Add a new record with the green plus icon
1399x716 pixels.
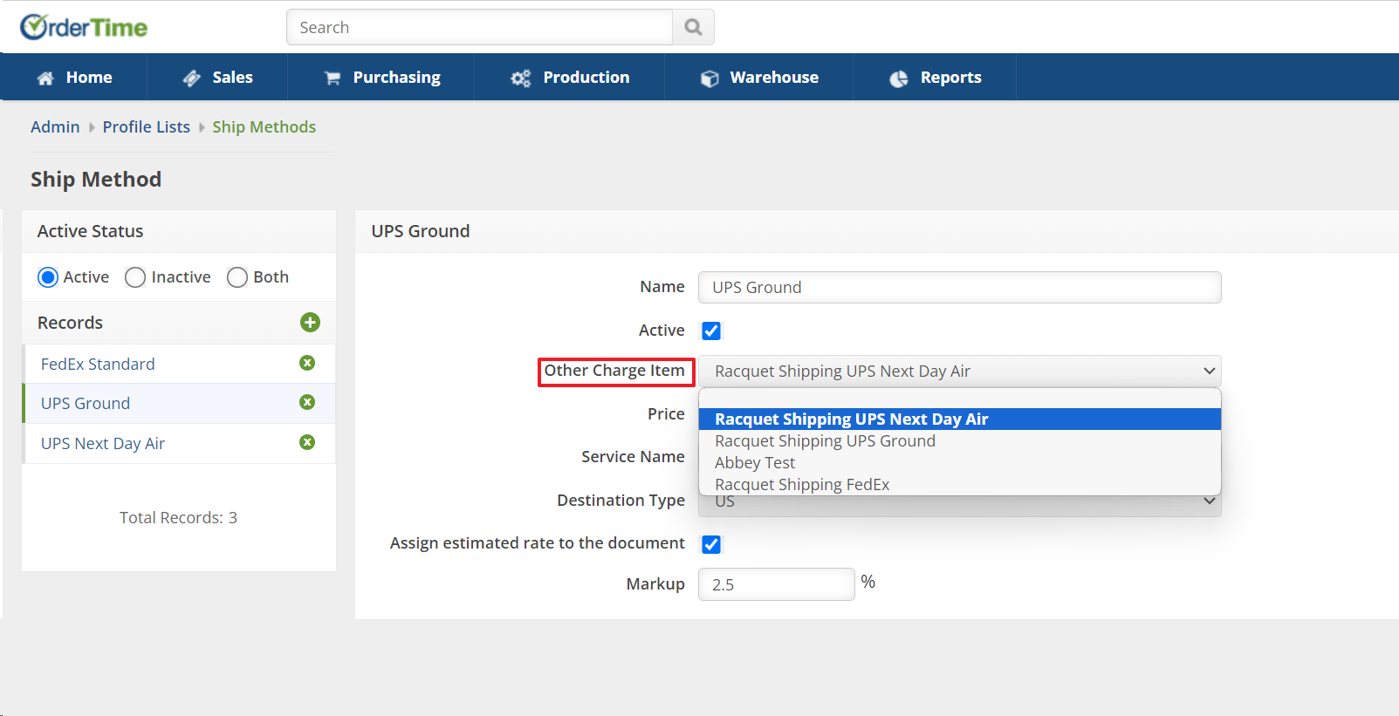coord(310,323)
